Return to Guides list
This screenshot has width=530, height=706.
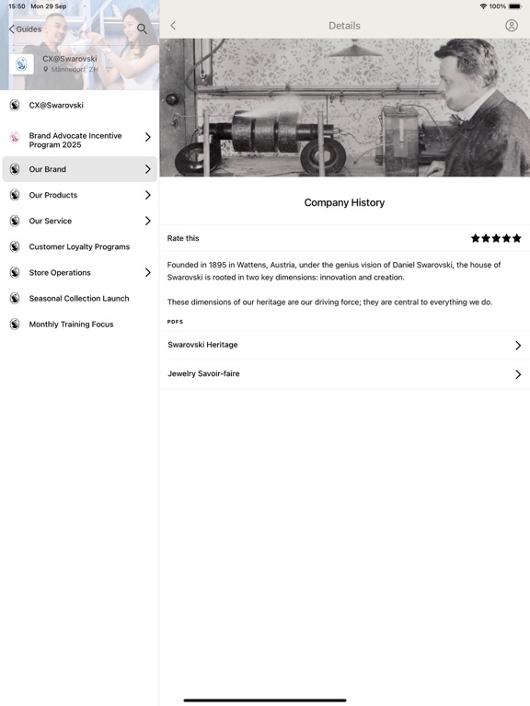(x=25, y=29)
